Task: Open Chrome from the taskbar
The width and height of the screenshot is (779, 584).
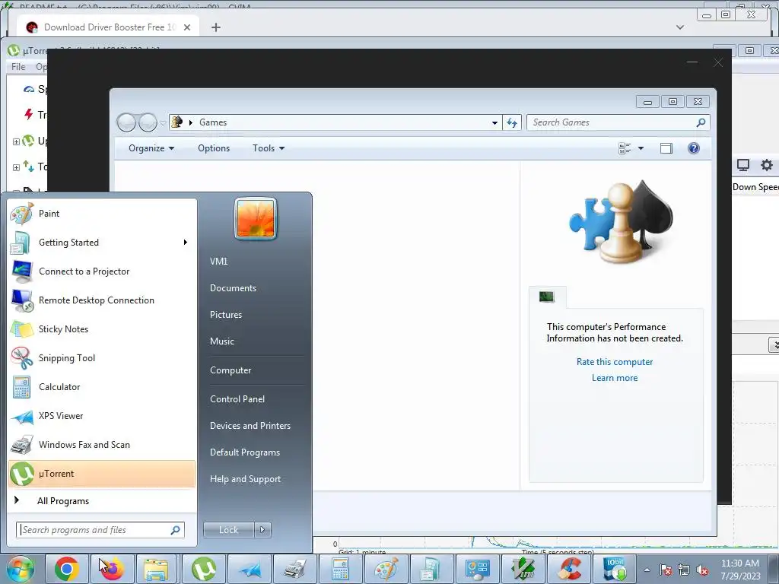Action: [67, 569]
